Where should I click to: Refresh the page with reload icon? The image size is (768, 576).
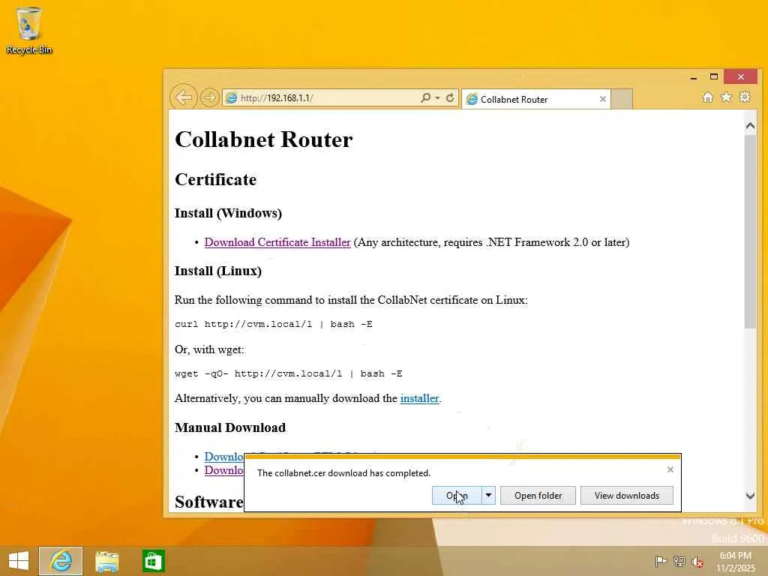450,98
